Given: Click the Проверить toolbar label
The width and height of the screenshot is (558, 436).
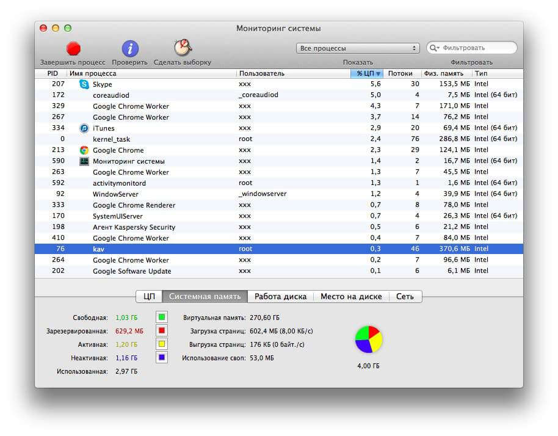Looking at the screenshot, I should pyautogui.click(x=129, y=62).
